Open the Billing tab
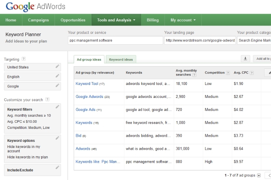 [152, 20]
